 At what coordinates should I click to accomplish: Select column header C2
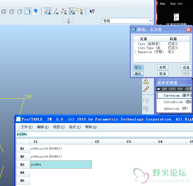coord(107,142)
